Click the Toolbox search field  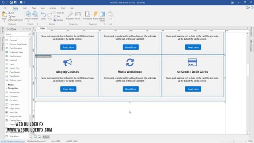pyautogui.click(x=17, y=34)
